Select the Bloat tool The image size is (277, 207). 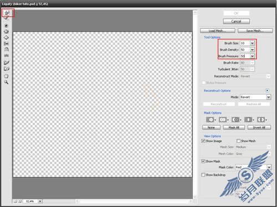(x=6, y=38)
